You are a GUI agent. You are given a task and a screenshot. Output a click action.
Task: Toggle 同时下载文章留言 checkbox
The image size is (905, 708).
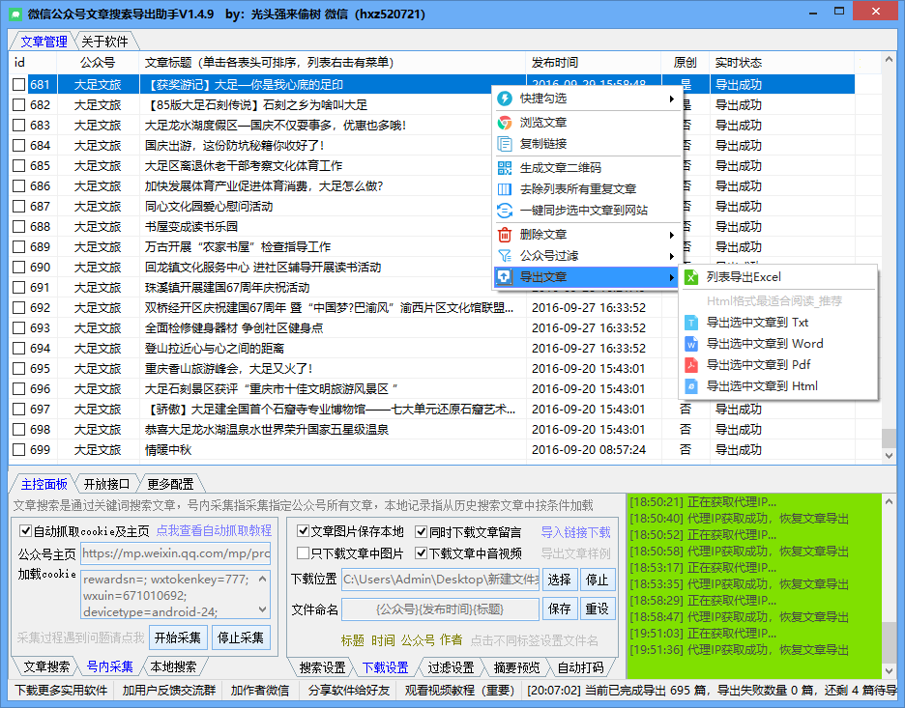422,531
